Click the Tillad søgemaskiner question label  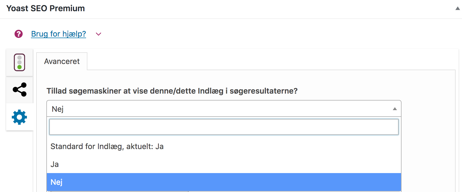coord(172,91)
